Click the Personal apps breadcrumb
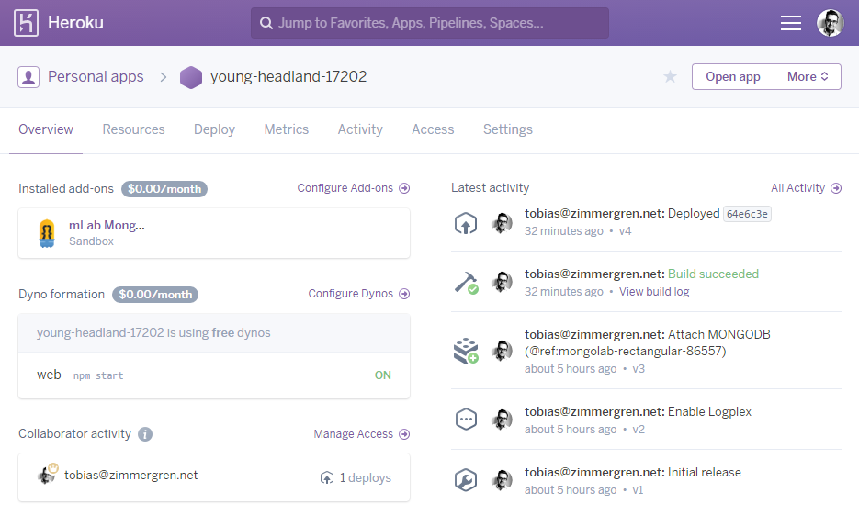The width and height of the screenshot is (859, 526). [96, 76]
